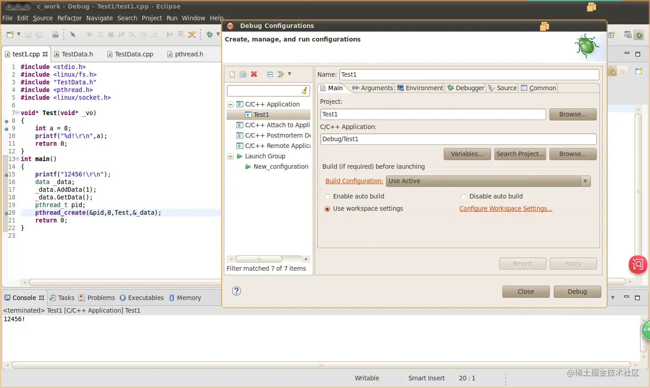Click the Debug bug icon in toolbar

pyautogui.click(x=209, y=34)
